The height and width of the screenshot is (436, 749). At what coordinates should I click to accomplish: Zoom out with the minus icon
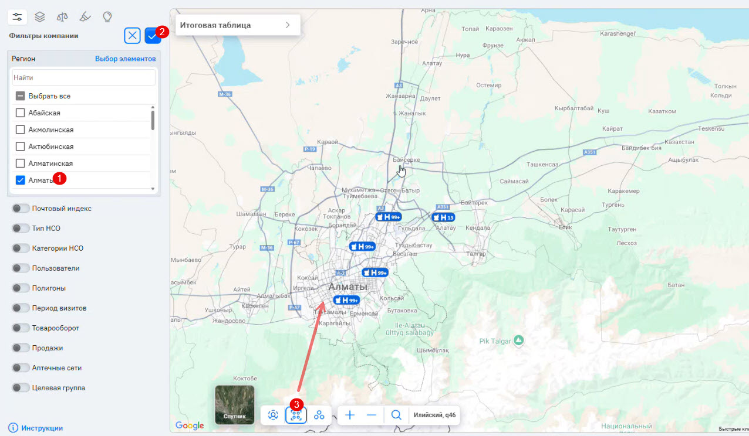371,415
